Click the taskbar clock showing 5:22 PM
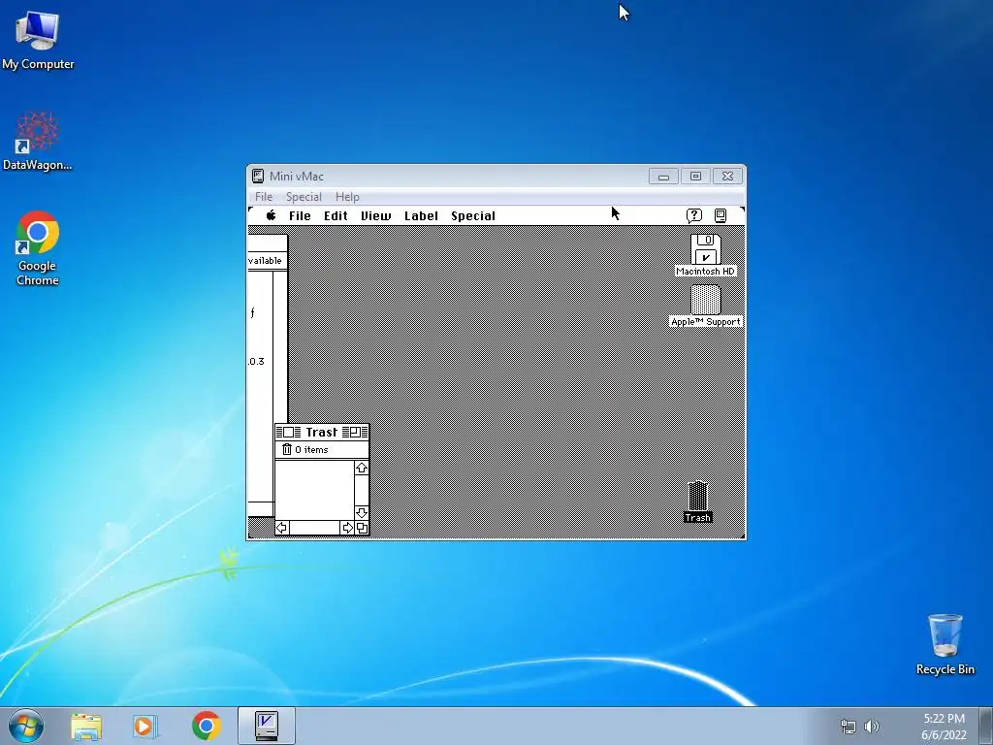This screenshot has width=993, height=745. (x=945, y=727)
